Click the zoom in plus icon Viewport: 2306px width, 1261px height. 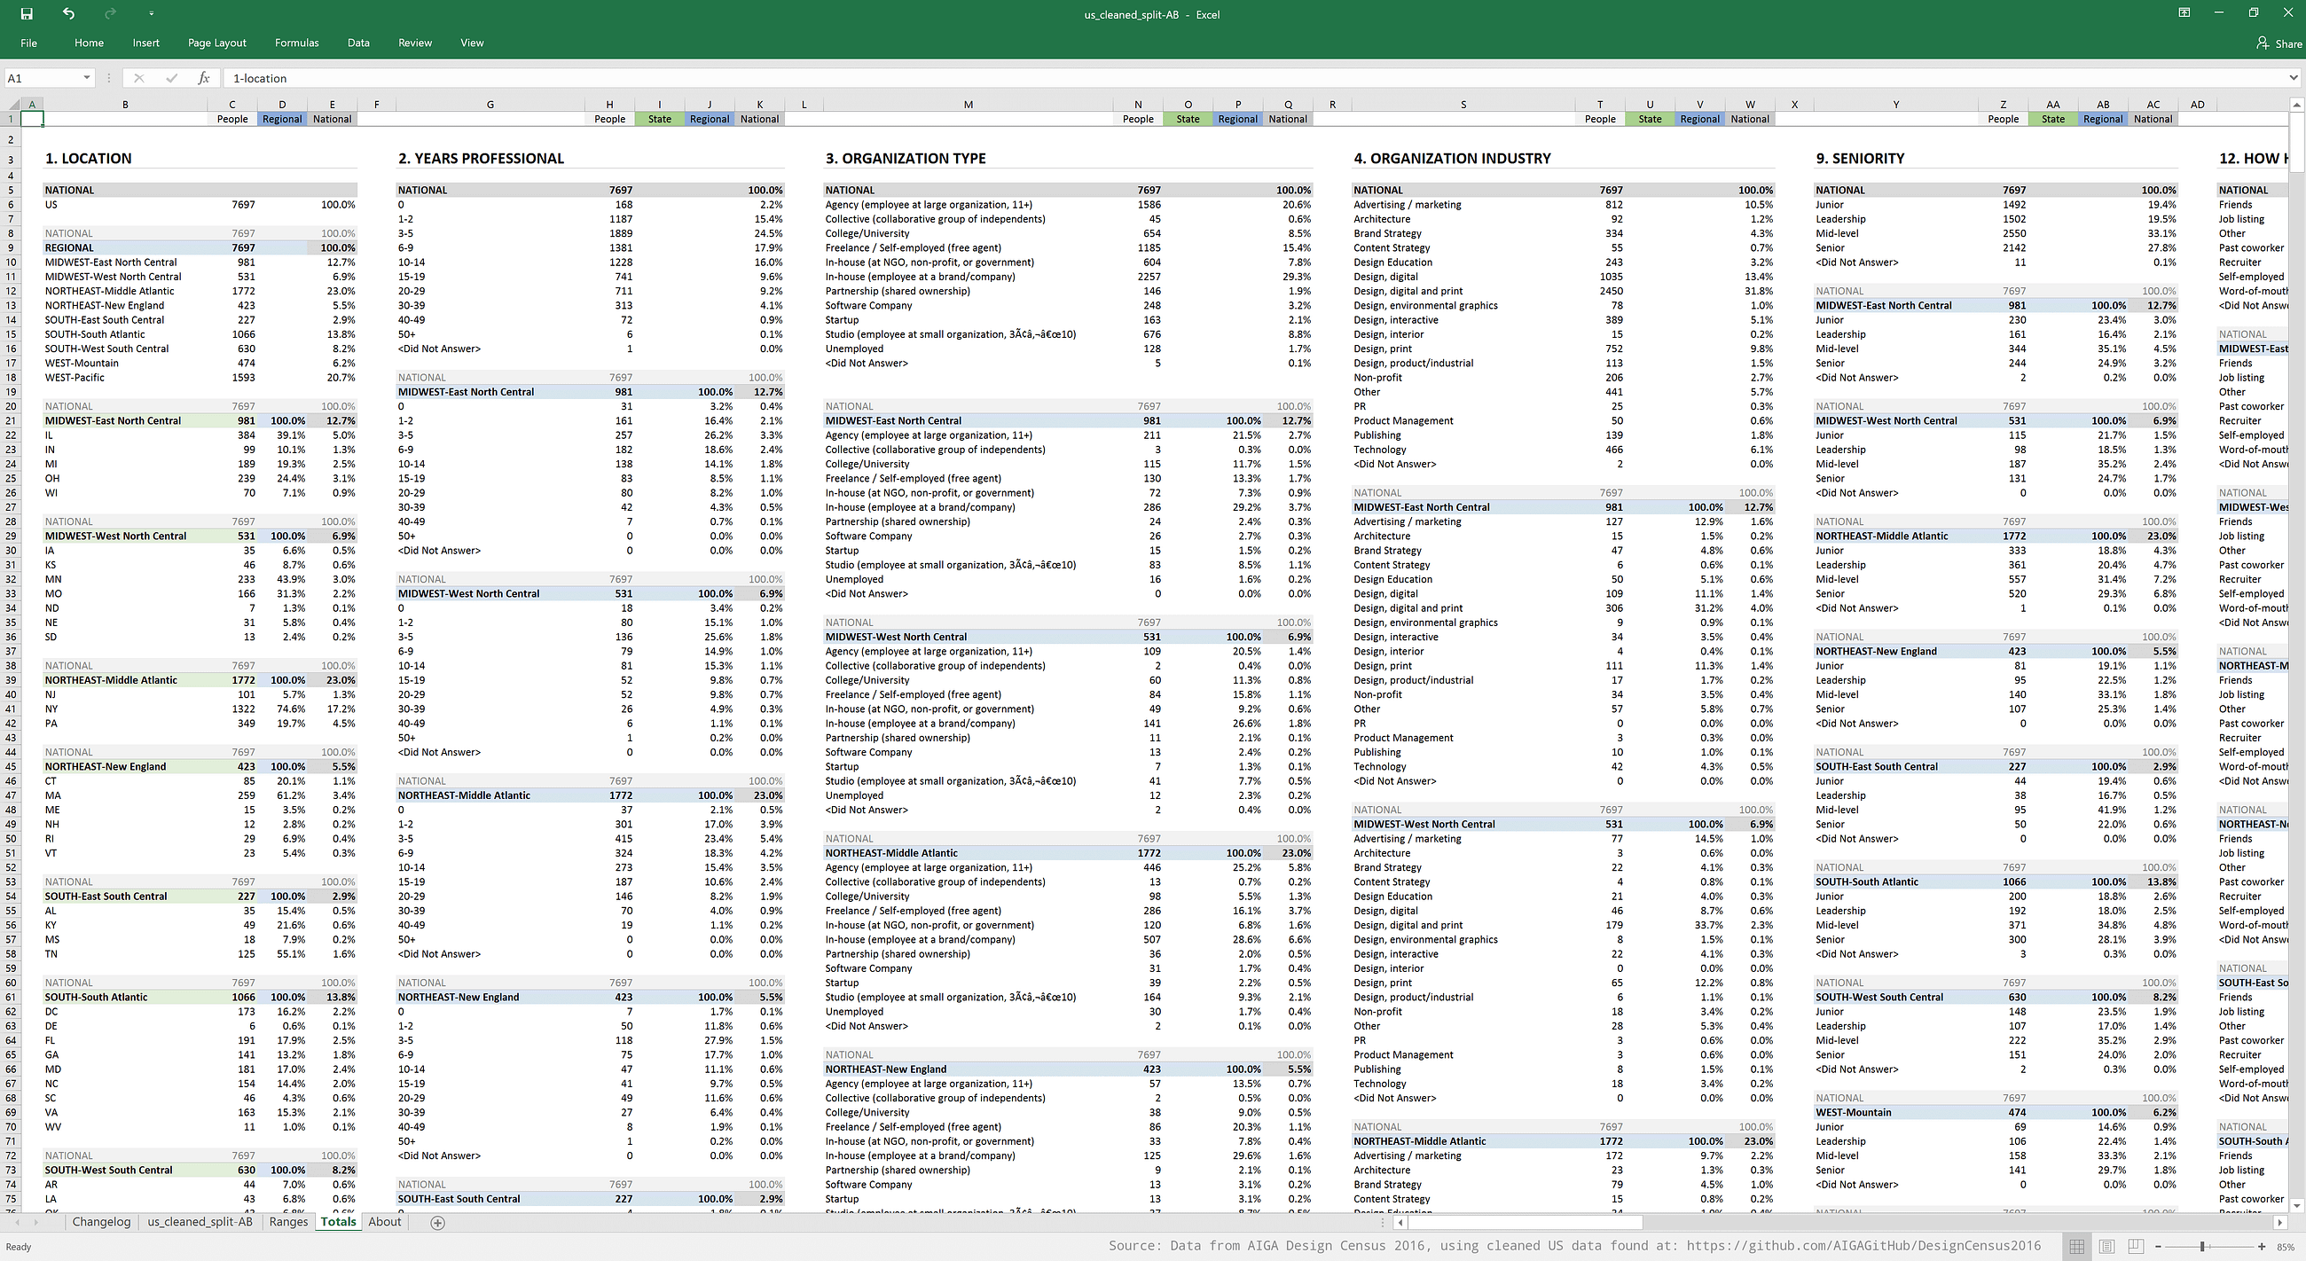click(x=2263, y=1247)
